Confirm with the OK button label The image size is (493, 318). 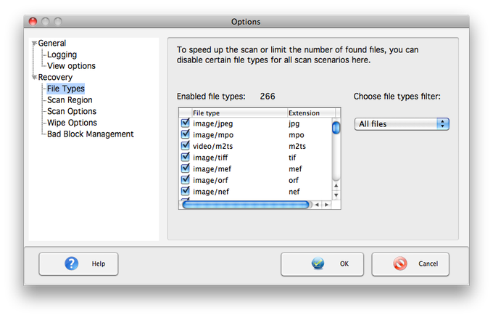pos(344,264)
